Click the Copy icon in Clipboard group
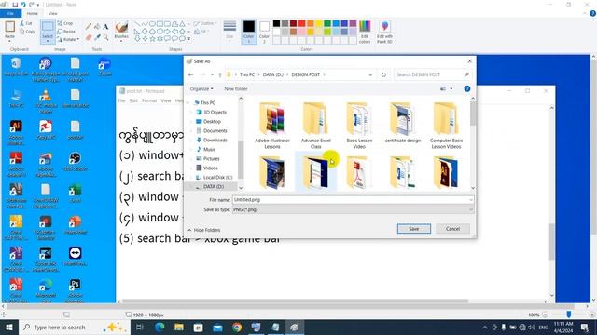597x335 pixels. 27,32
